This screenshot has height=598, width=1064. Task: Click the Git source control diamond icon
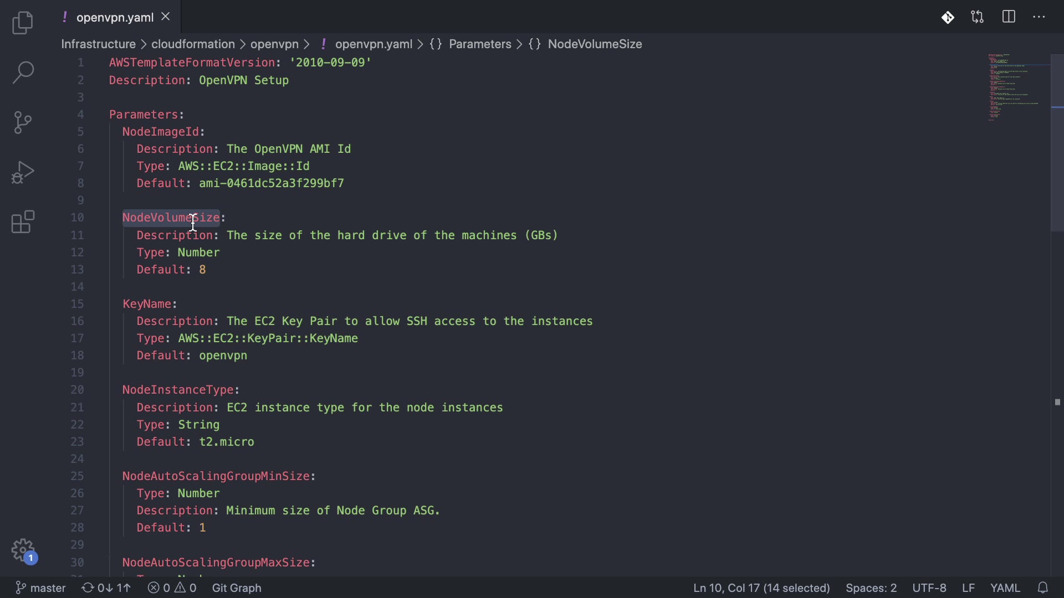tap(948, 17)
